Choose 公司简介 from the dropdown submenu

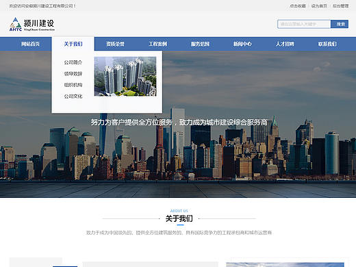tap(73, 62)
